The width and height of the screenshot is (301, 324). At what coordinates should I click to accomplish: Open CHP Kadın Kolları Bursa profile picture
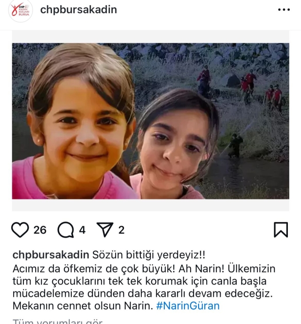(x=20, y=10)
